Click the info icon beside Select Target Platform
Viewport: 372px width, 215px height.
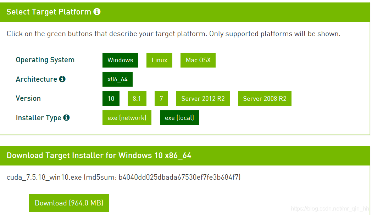[97, 12]
